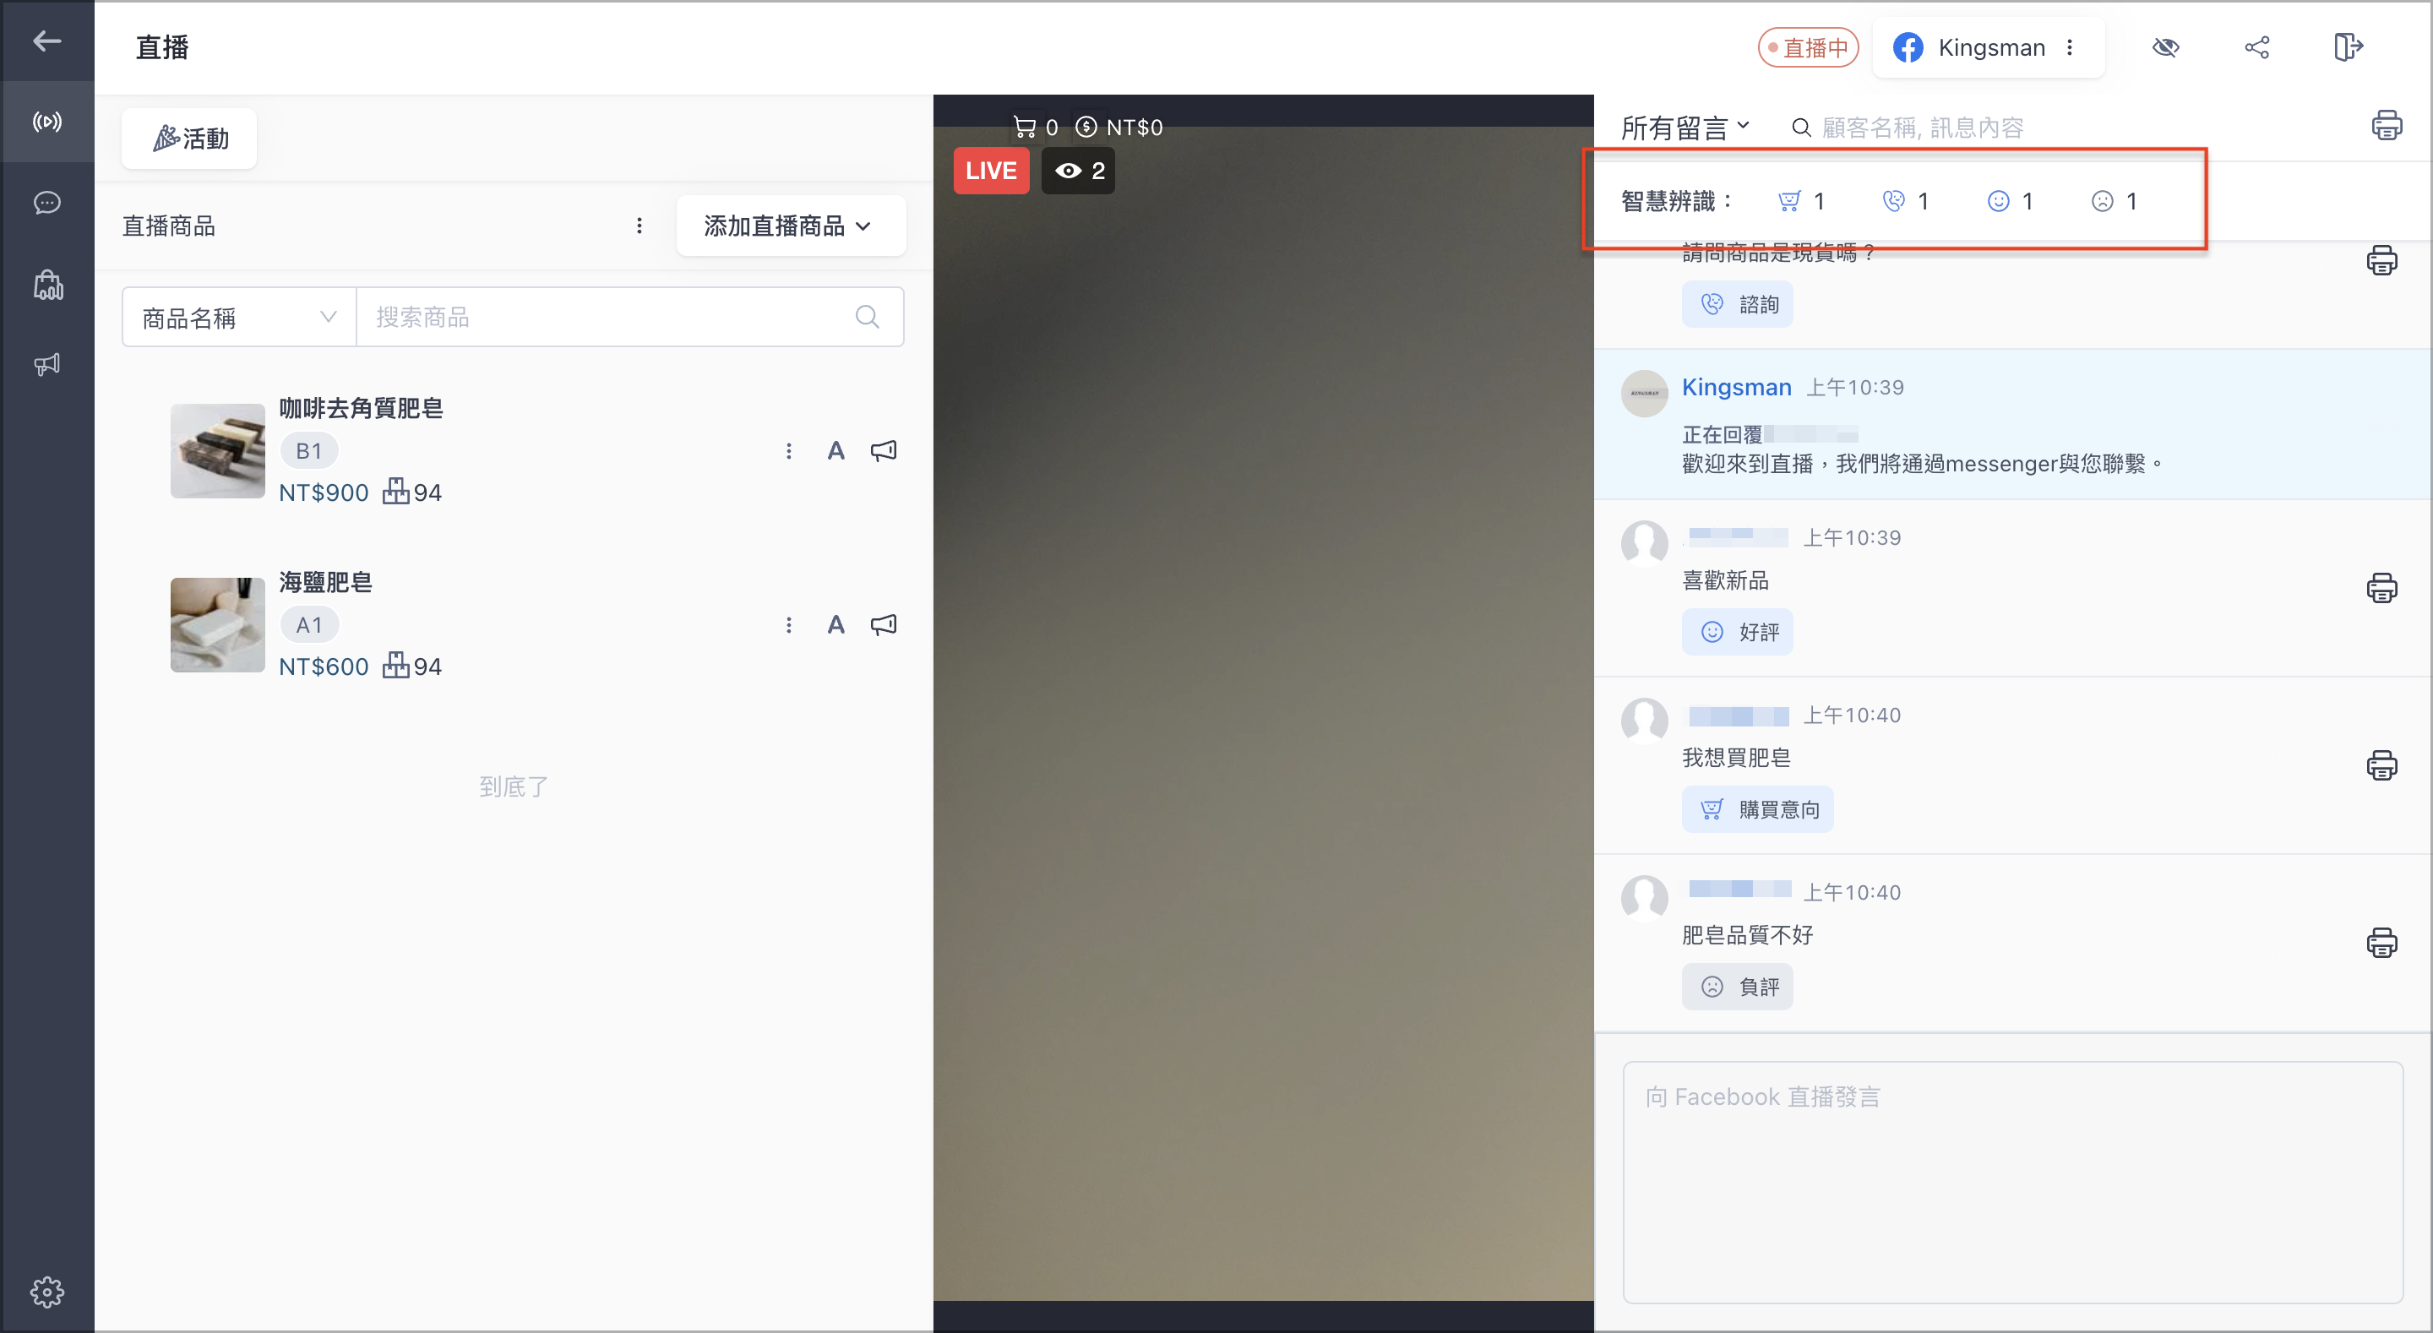The width and height of the screenshot is (2433, 1333).
Task: Click the exit live room icon
Action: [x=2348, y=47]
